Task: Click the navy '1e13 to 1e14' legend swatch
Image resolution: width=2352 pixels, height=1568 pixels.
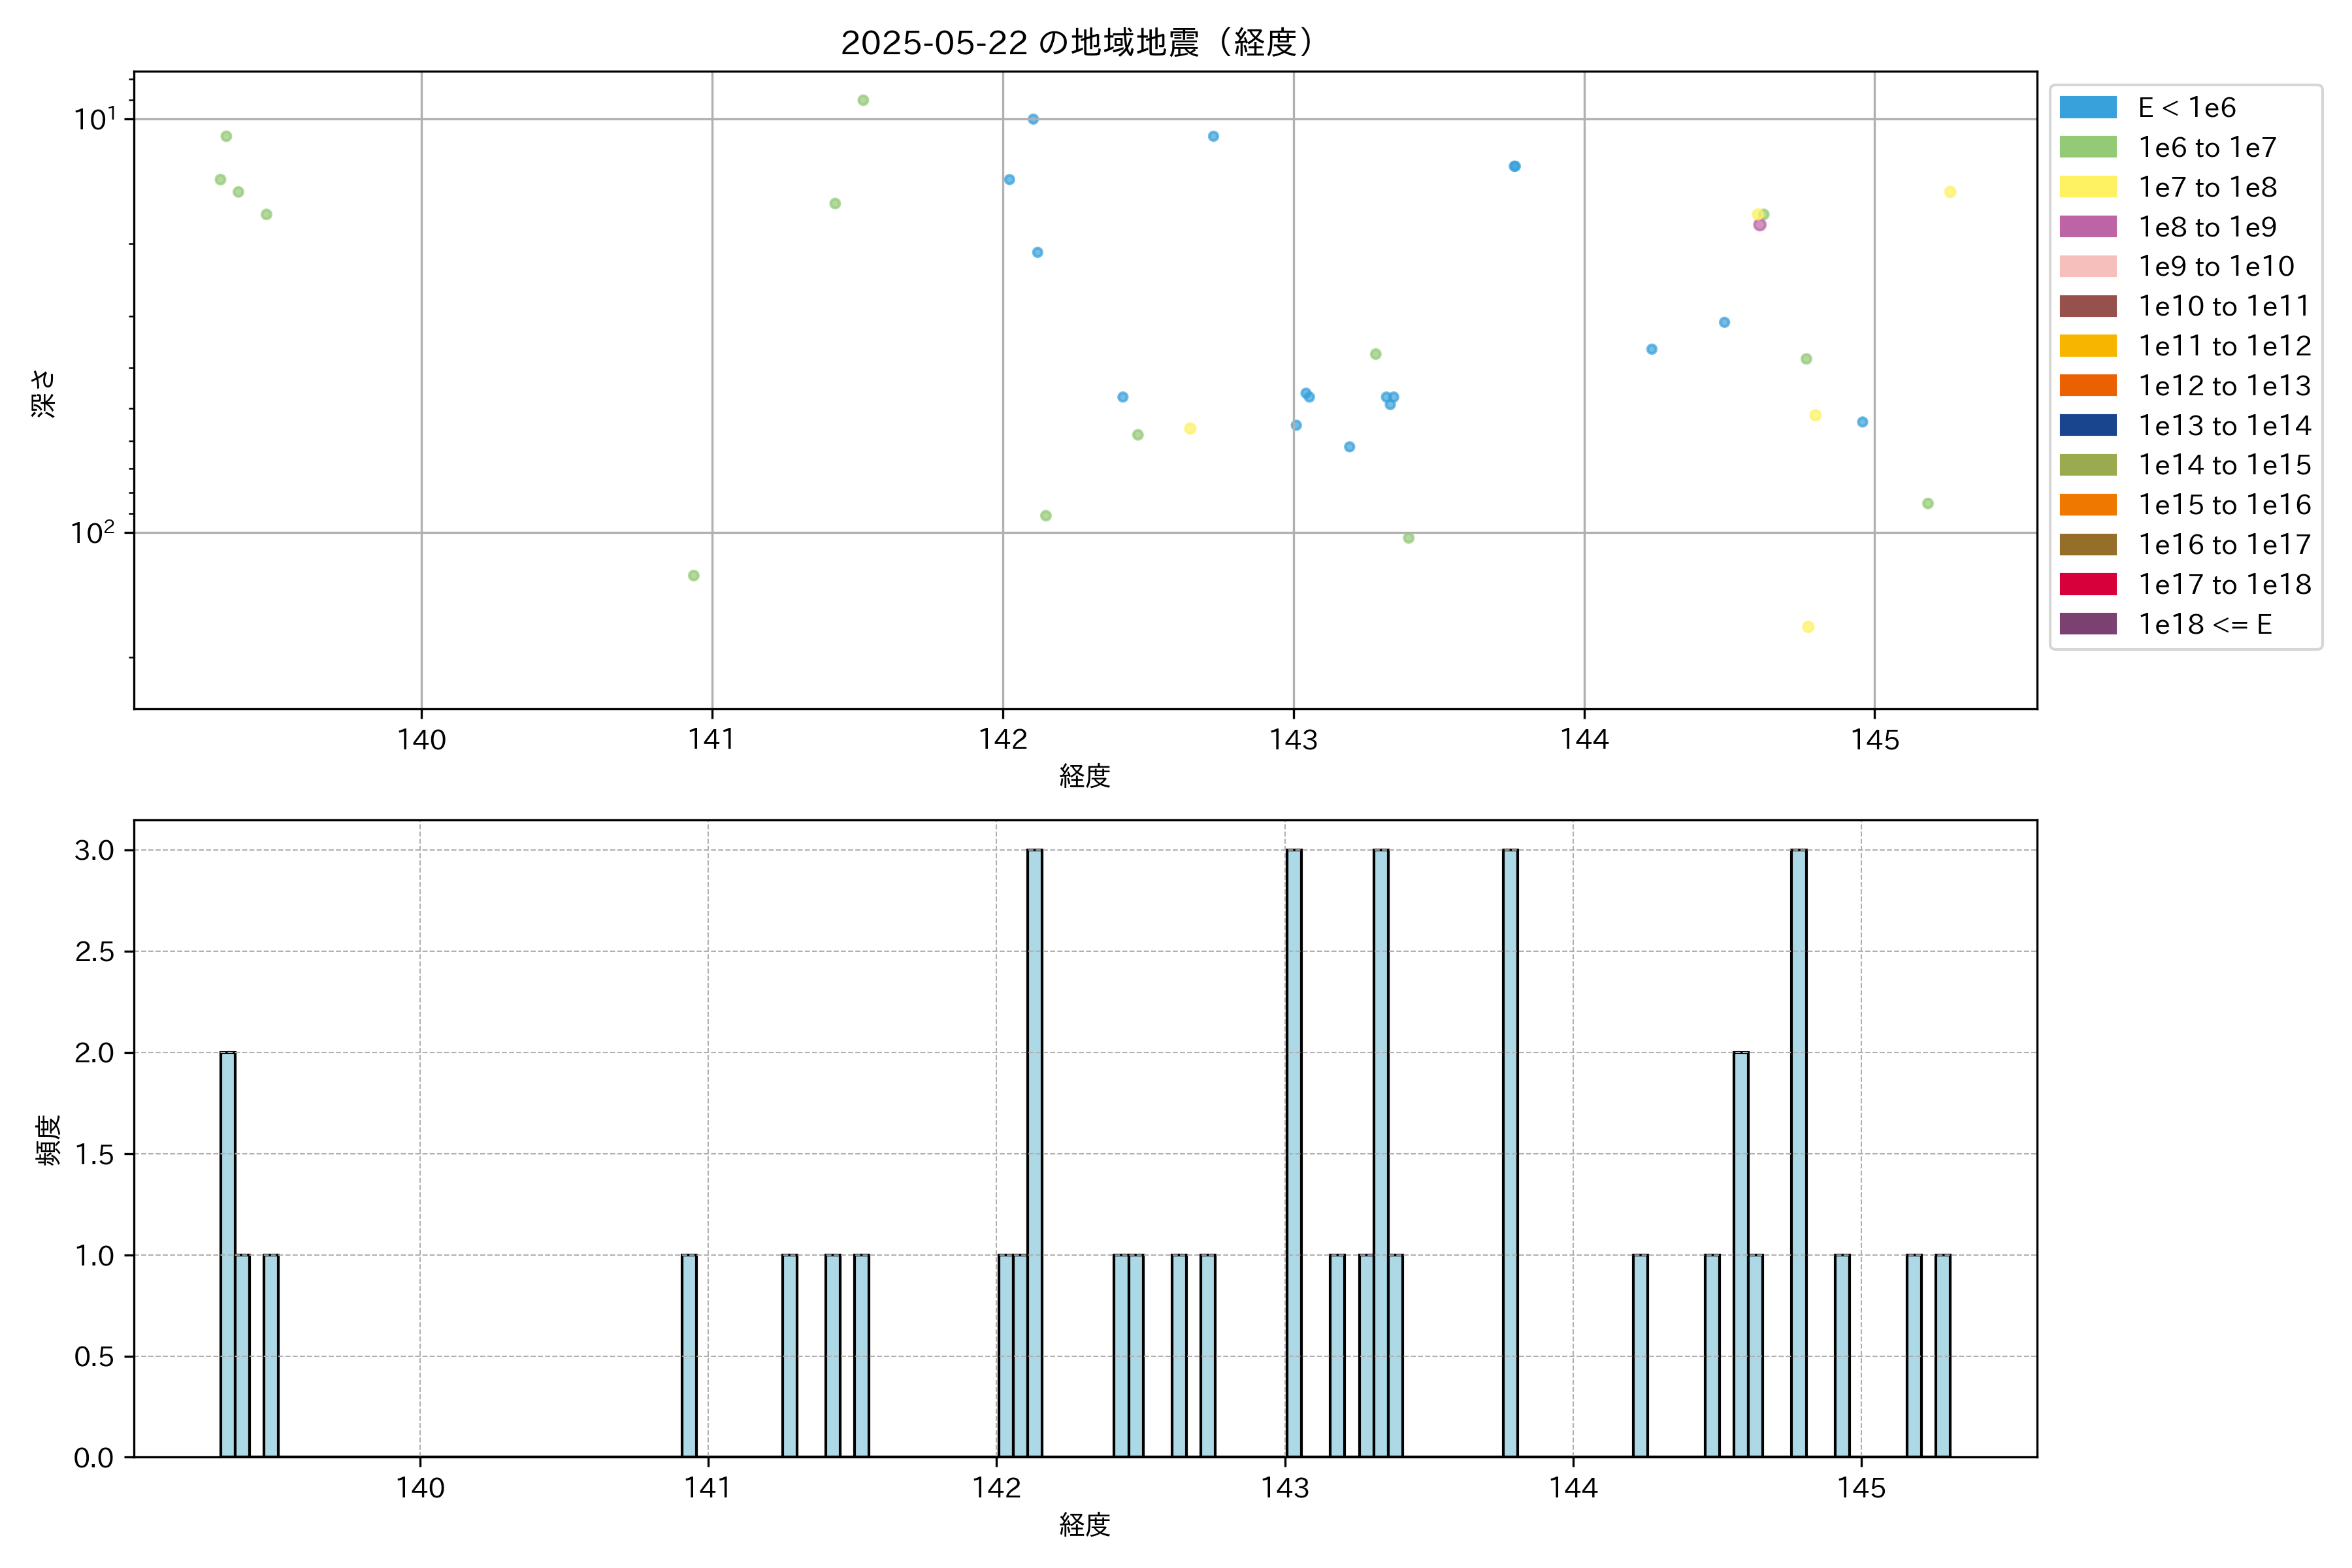Action: (x=2088, y=425)
